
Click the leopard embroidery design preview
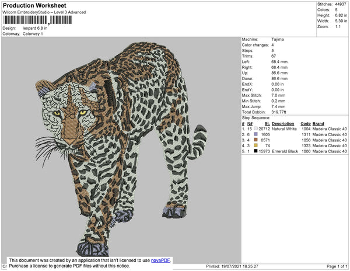121,150
